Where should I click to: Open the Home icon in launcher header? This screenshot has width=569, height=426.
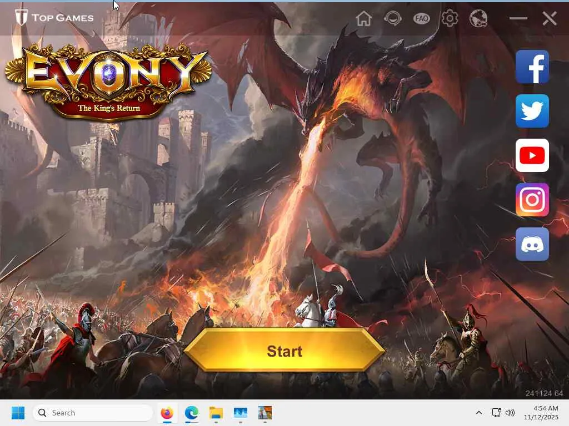coord(363,18)
